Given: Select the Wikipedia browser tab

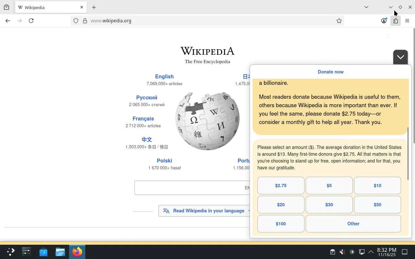Looking at the screenshot, I should coord(51,7).
